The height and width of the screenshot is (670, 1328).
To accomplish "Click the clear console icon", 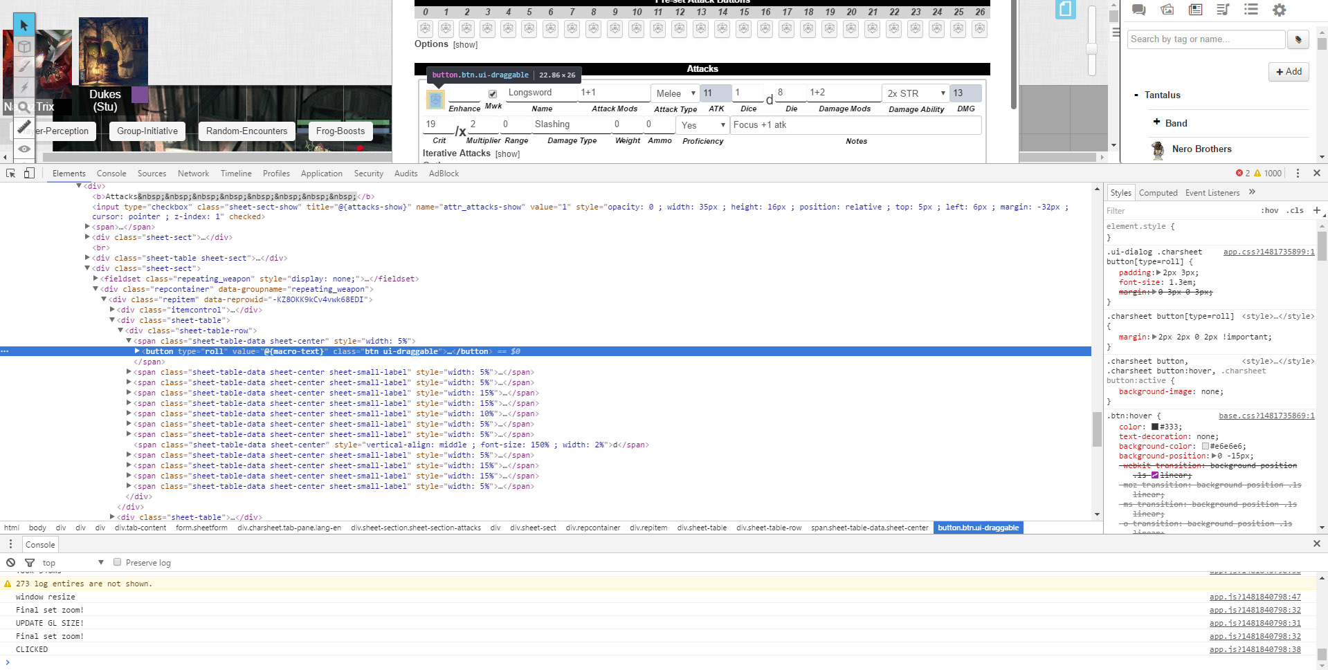I will (11, 563).
